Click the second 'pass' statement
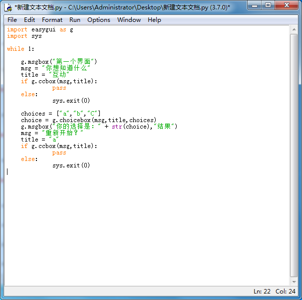The image size is (302, 300). point(59,153)
